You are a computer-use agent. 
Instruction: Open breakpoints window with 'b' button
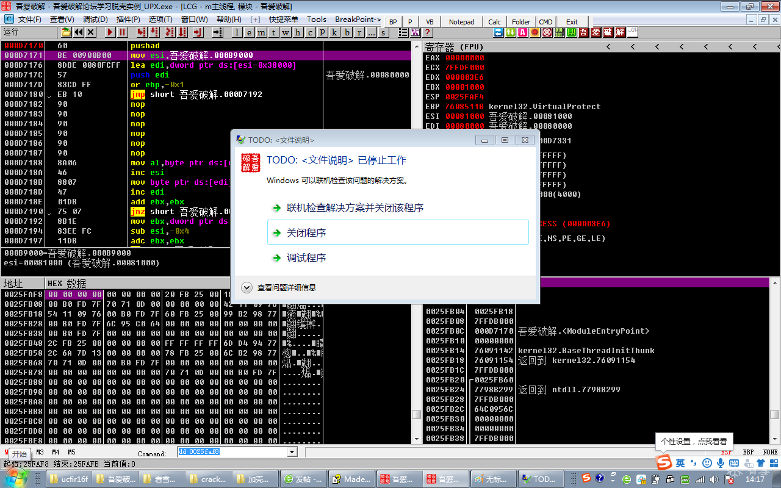(x=347, y=32)
